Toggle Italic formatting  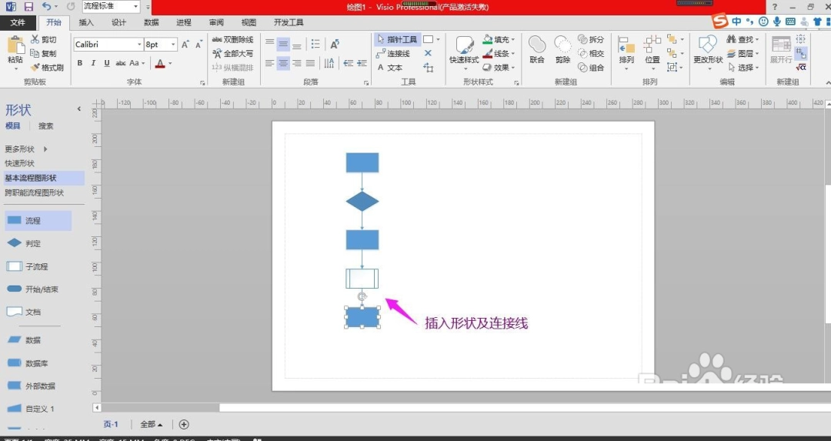coord(93,63)
